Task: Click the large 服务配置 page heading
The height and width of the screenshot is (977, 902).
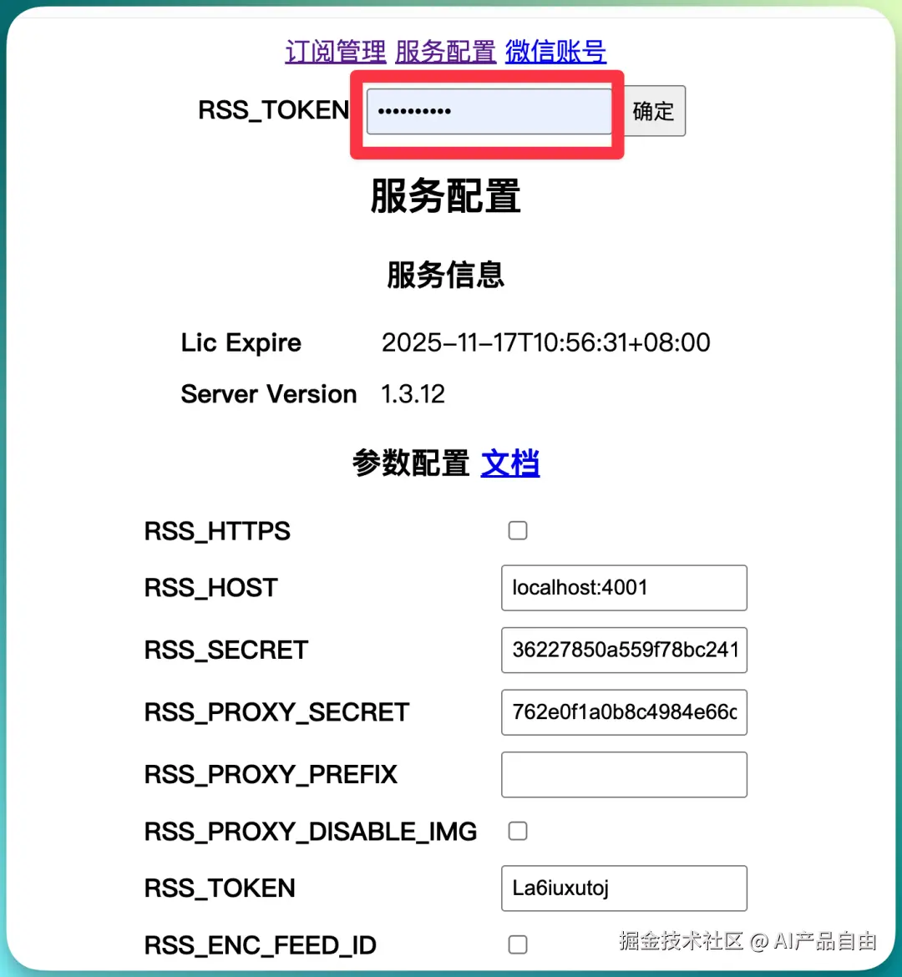Action: coord(446,196)
